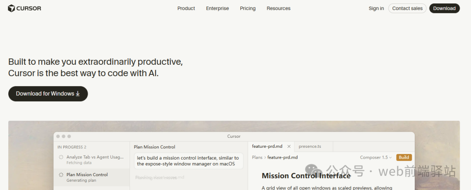Click the Plans breadcrumb link

click(257, 157)
